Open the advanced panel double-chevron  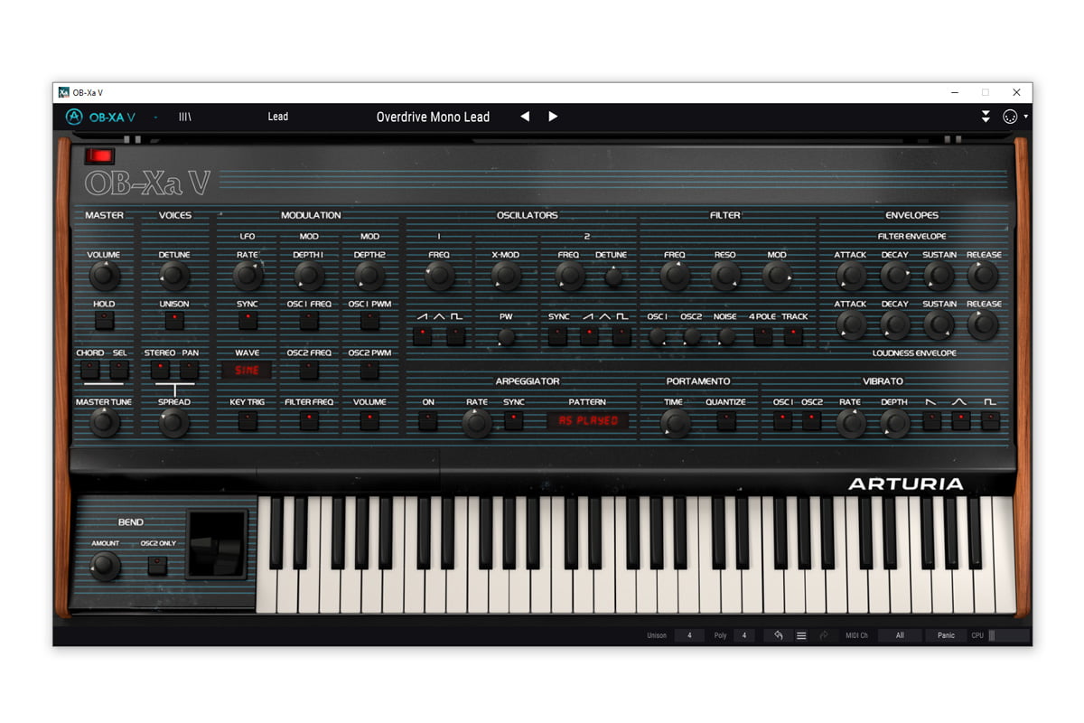pyautogui.click(x=986, y=117)
